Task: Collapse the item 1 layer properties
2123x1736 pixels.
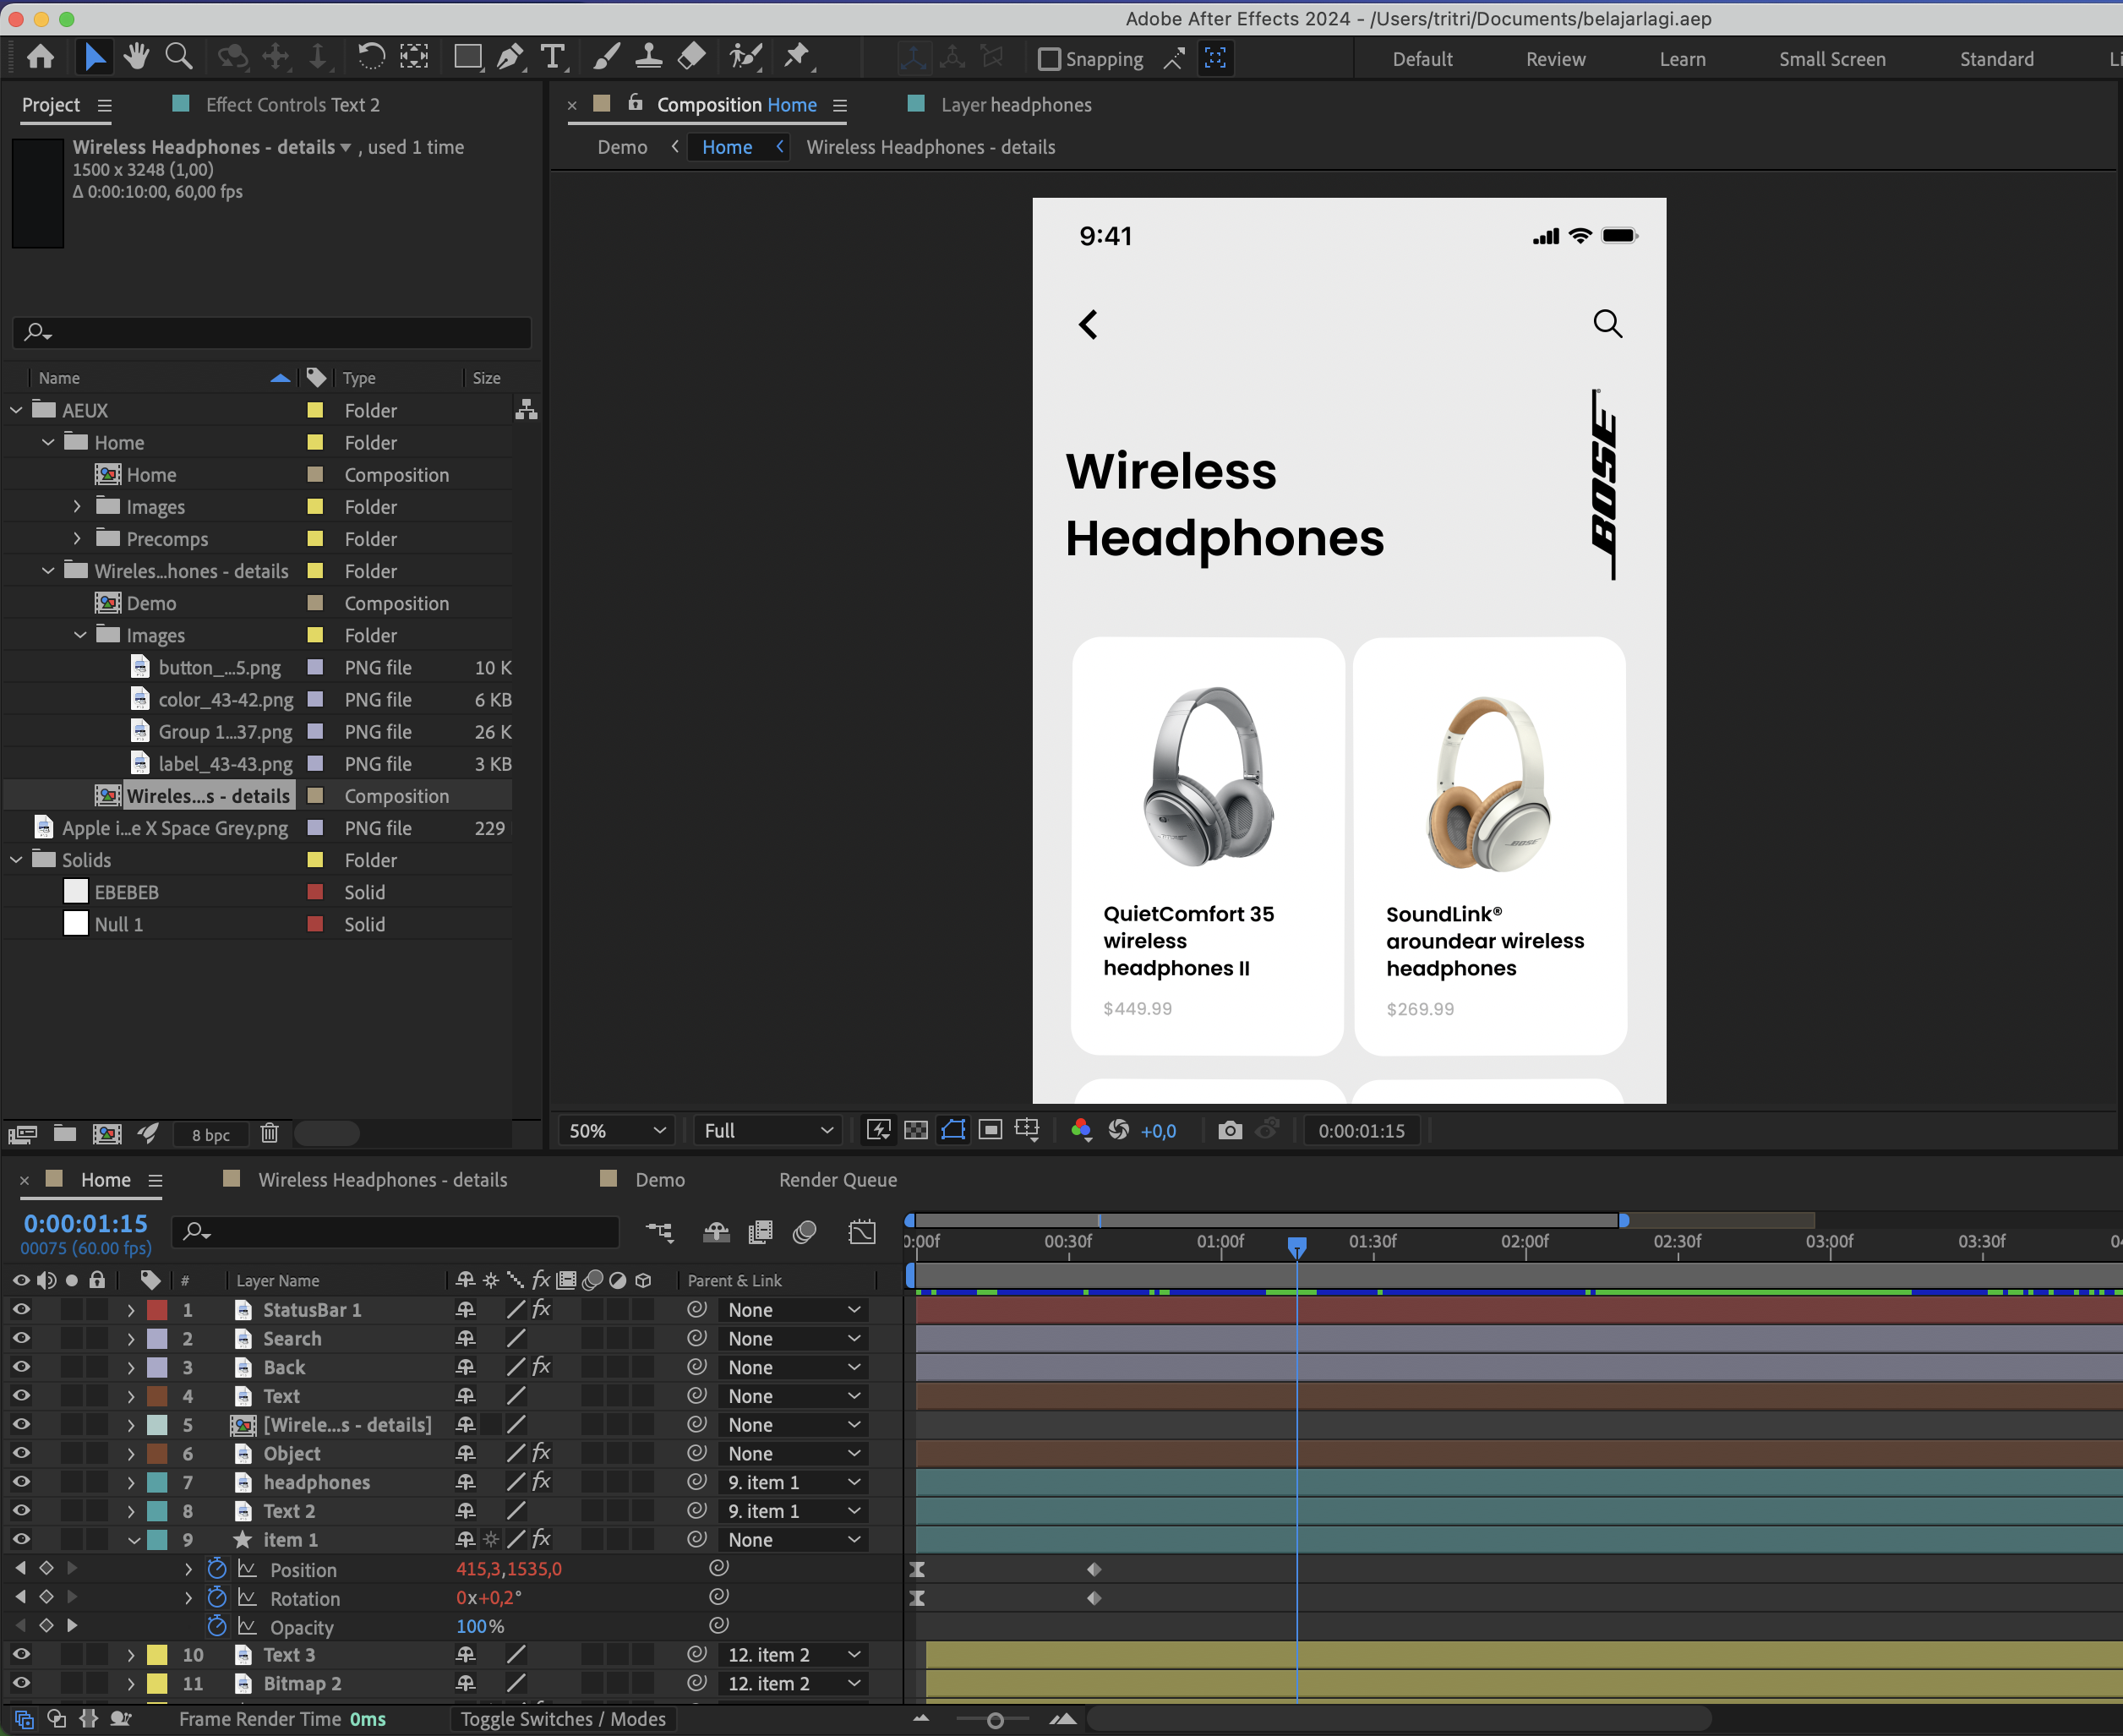Action: (x=133, y=1540)
